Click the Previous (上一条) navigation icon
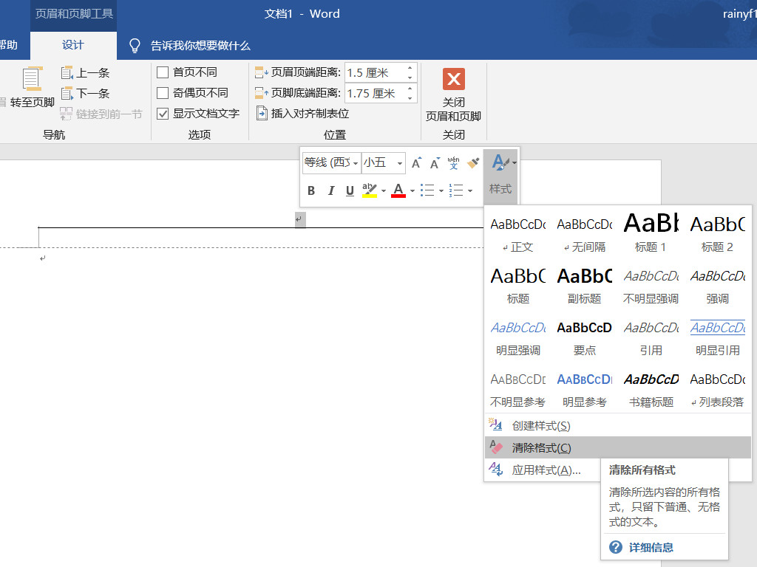This screenshot has width=757, height=567. click(67, 72)
